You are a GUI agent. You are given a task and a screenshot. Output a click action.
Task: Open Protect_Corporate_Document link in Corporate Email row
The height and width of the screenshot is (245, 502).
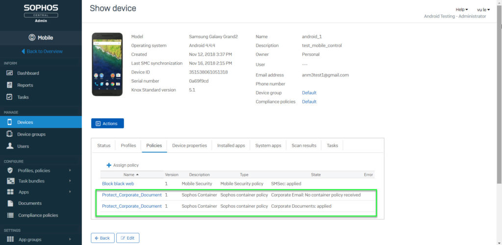click(132, 195)
